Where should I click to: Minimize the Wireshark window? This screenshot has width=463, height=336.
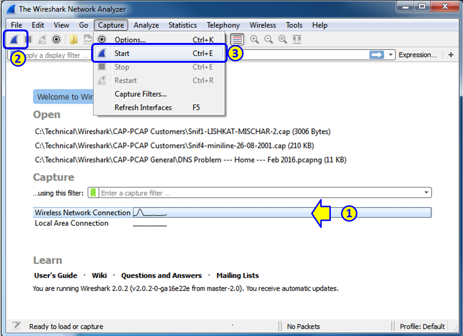pyautogui.click(x=406, y=6)
